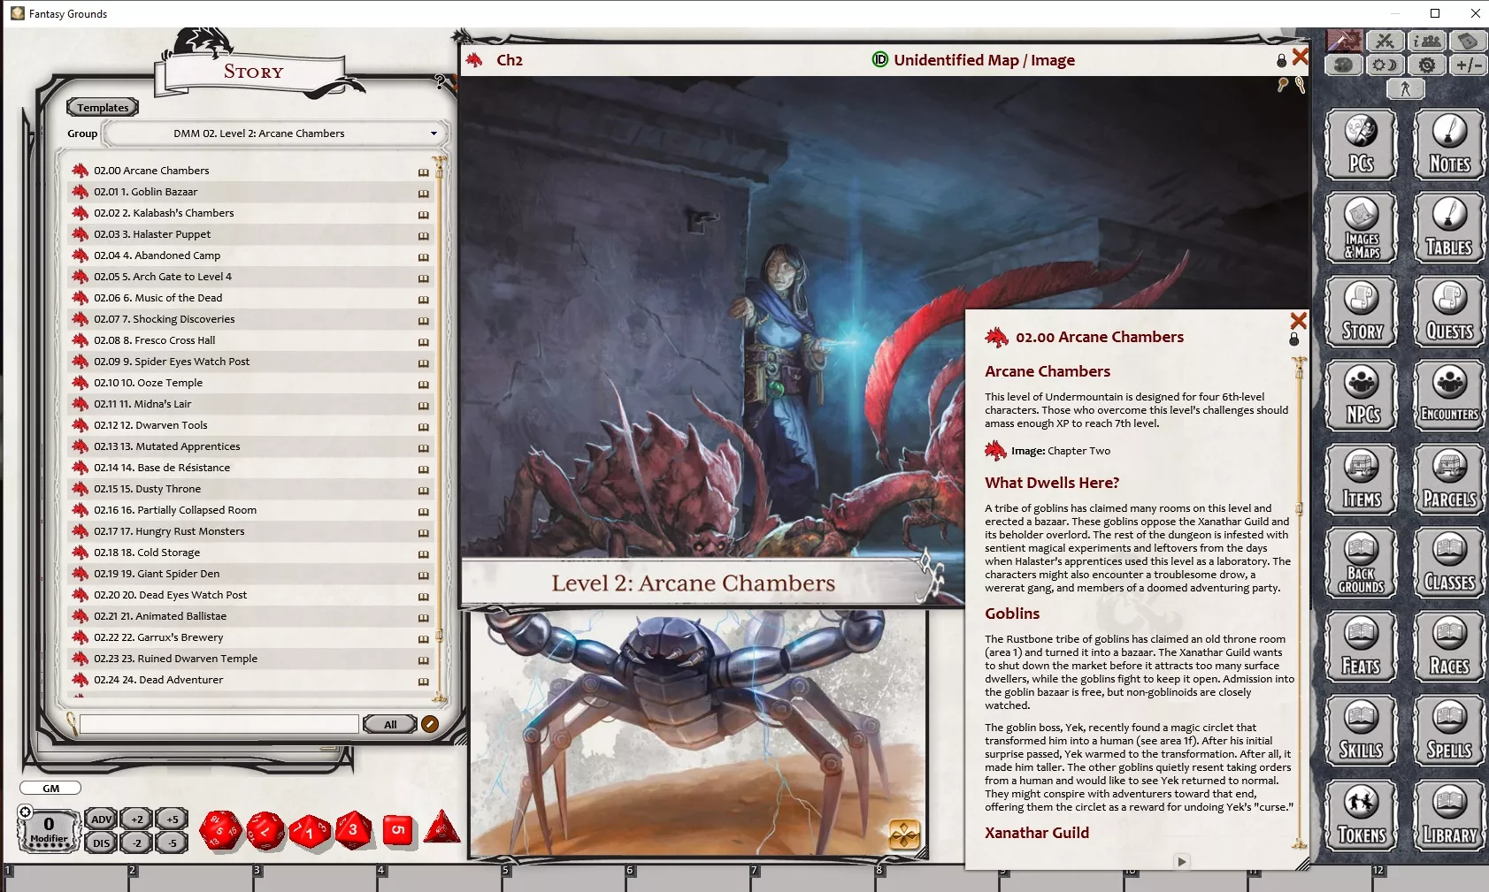
Task: Open the character selection figure icon
Action: coord(1406,88)
